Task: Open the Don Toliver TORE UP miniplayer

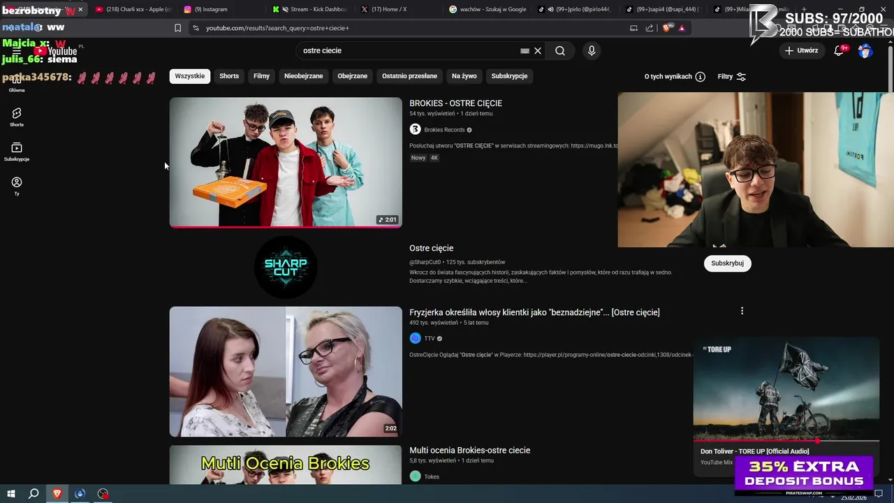Action: pos(786,390)
